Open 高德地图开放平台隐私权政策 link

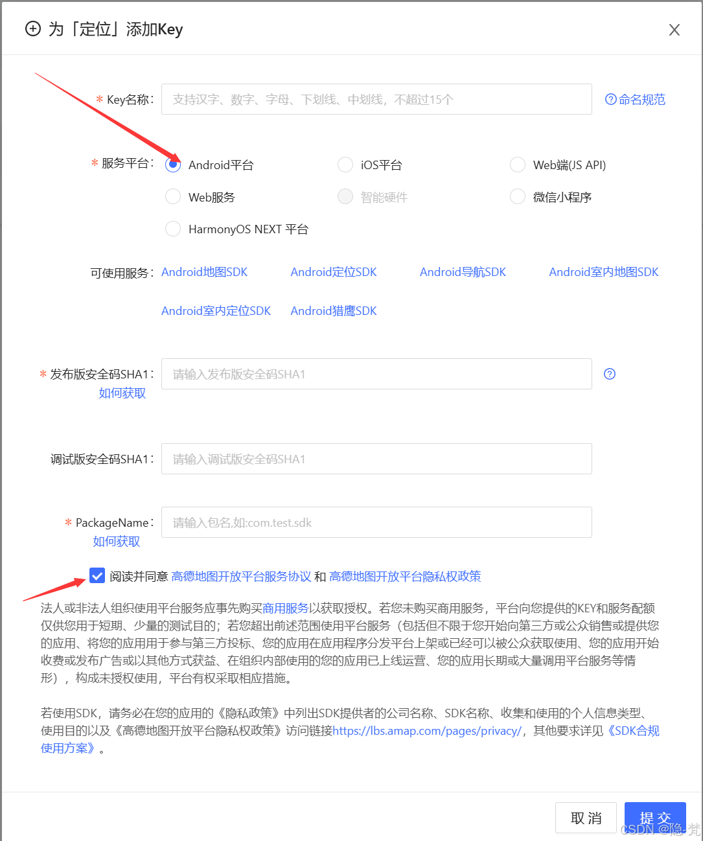(405, 576)
